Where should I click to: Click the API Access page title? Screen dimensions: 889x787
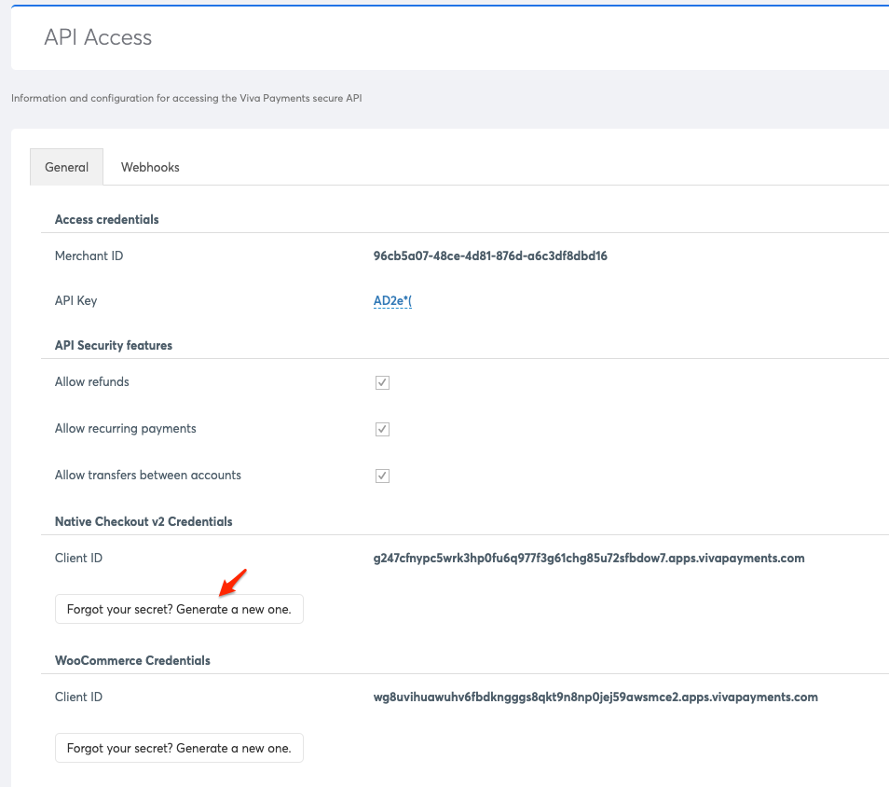pos(98,38)
